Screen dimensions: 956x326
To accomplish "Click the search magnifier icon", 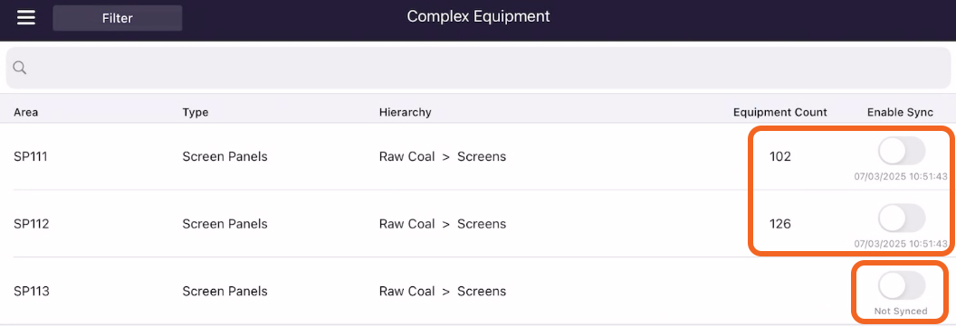I will [20, 68].
